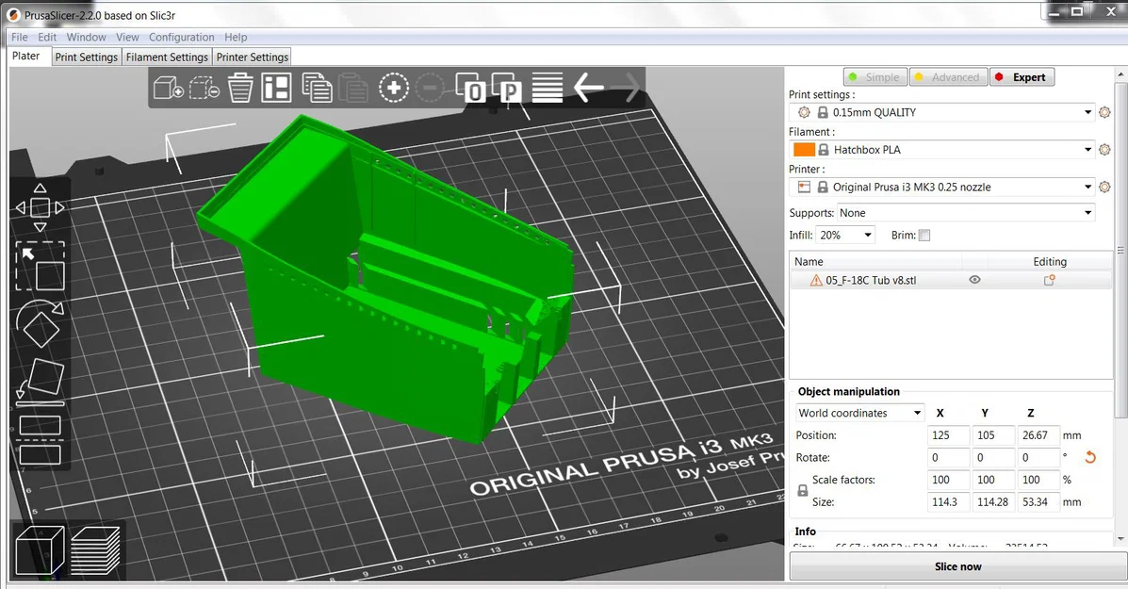Viewport: 1128px width, 589px height.
Task: Switch to the Filament Settings tab
Action: coord(167,57)
